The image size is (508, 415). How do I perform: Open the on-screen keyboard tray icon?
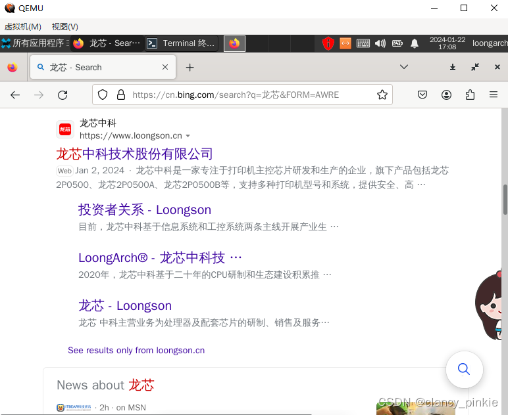[x=363, y=43]
